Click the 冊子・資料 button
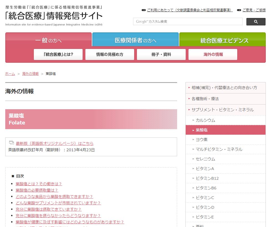The width and height of the screenshot is (278, 227). point(161,54)
